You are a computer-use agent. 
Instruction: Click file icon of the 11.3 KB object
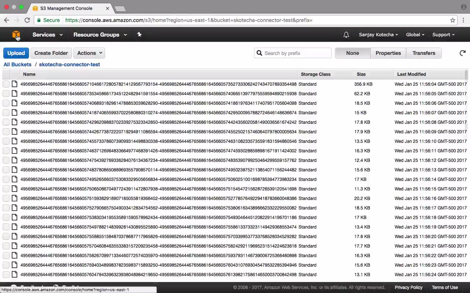pos(14,189)
